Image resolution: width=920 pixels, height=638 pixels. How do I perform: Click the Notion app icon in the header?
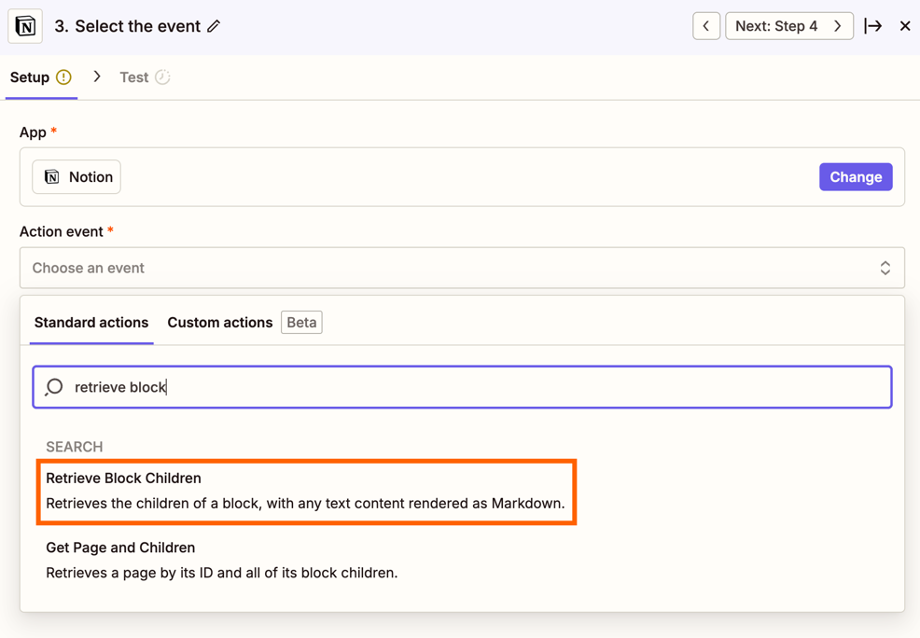tap(25, 26)
